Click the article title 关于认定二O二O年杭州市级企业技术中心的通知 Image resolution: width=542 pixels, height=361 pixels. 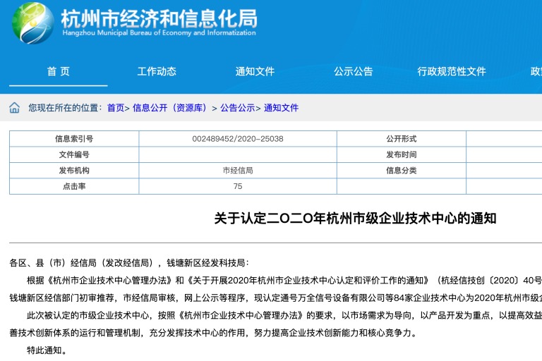coord(356,219)
